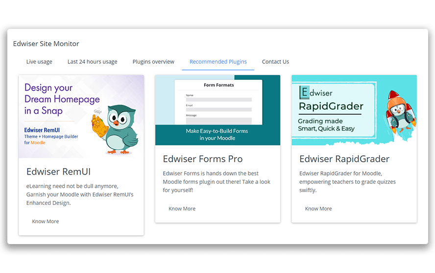Image resolution: width=435 pixels, height=273 pixels.
Task: Click the Edwiser Site Monitor heading
Action: click(x=46, y=44)
